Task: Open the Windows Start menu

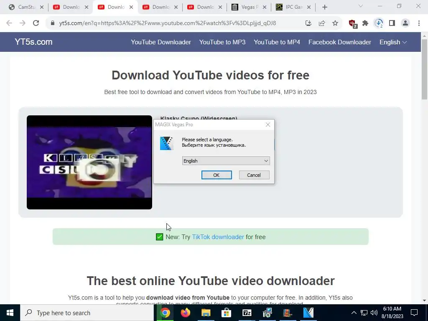Action: point(10,313)
